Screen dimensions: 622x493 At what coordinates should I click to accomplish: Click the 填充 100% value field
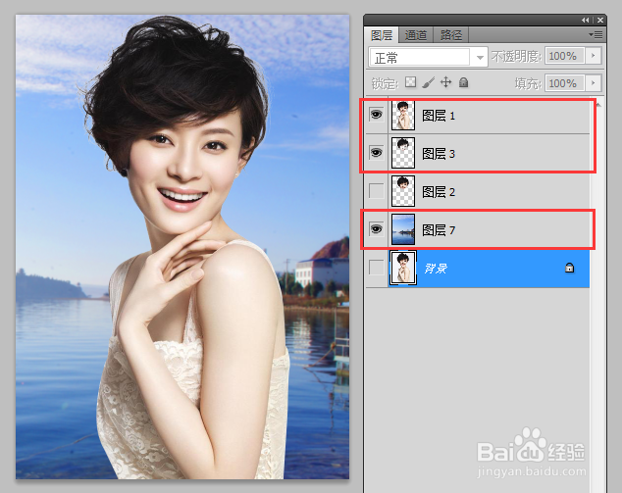(564, 83)
